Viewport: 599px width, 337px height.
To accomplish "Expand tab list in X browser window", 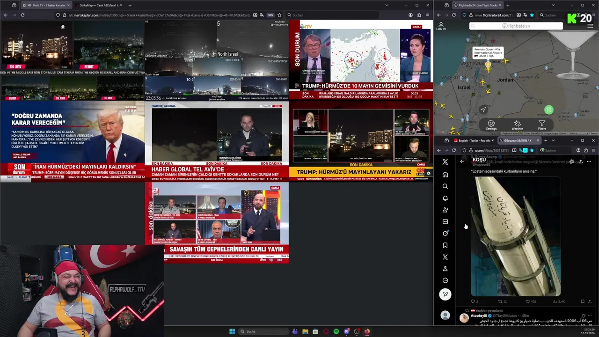I will (553, 140).
